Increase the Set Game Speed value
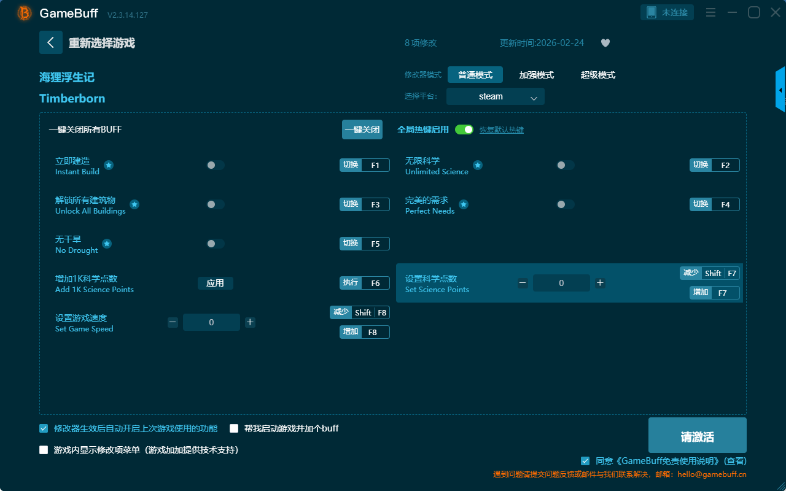The width and height of the screenshot is (786, 491). click(250, 322)
